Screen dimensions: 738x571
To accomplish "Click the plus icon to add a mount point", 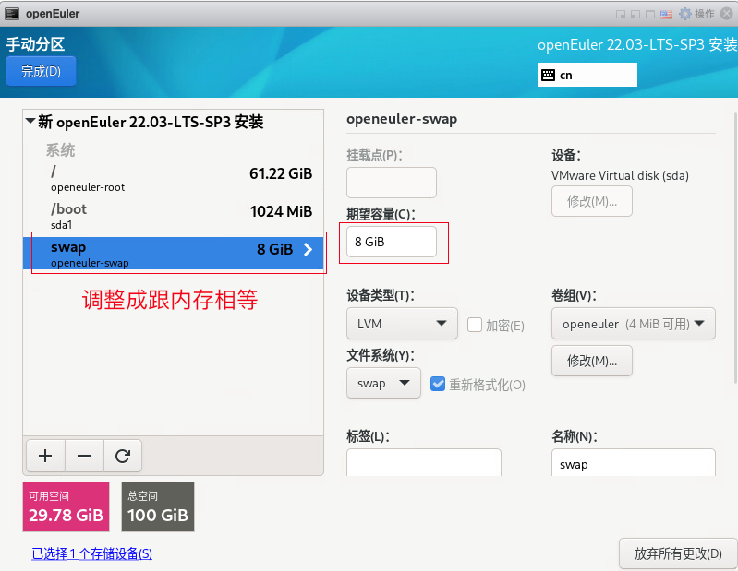I will click(45, 456).
